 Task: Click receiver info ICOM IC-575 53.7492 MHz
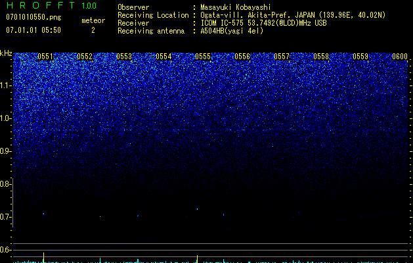coord(263,23)
